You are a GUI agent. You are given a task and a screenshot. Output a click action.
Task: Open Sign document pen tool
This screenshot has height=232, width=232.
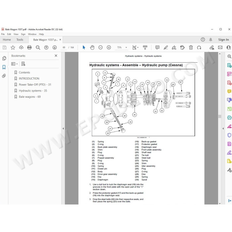coord(174,47)
